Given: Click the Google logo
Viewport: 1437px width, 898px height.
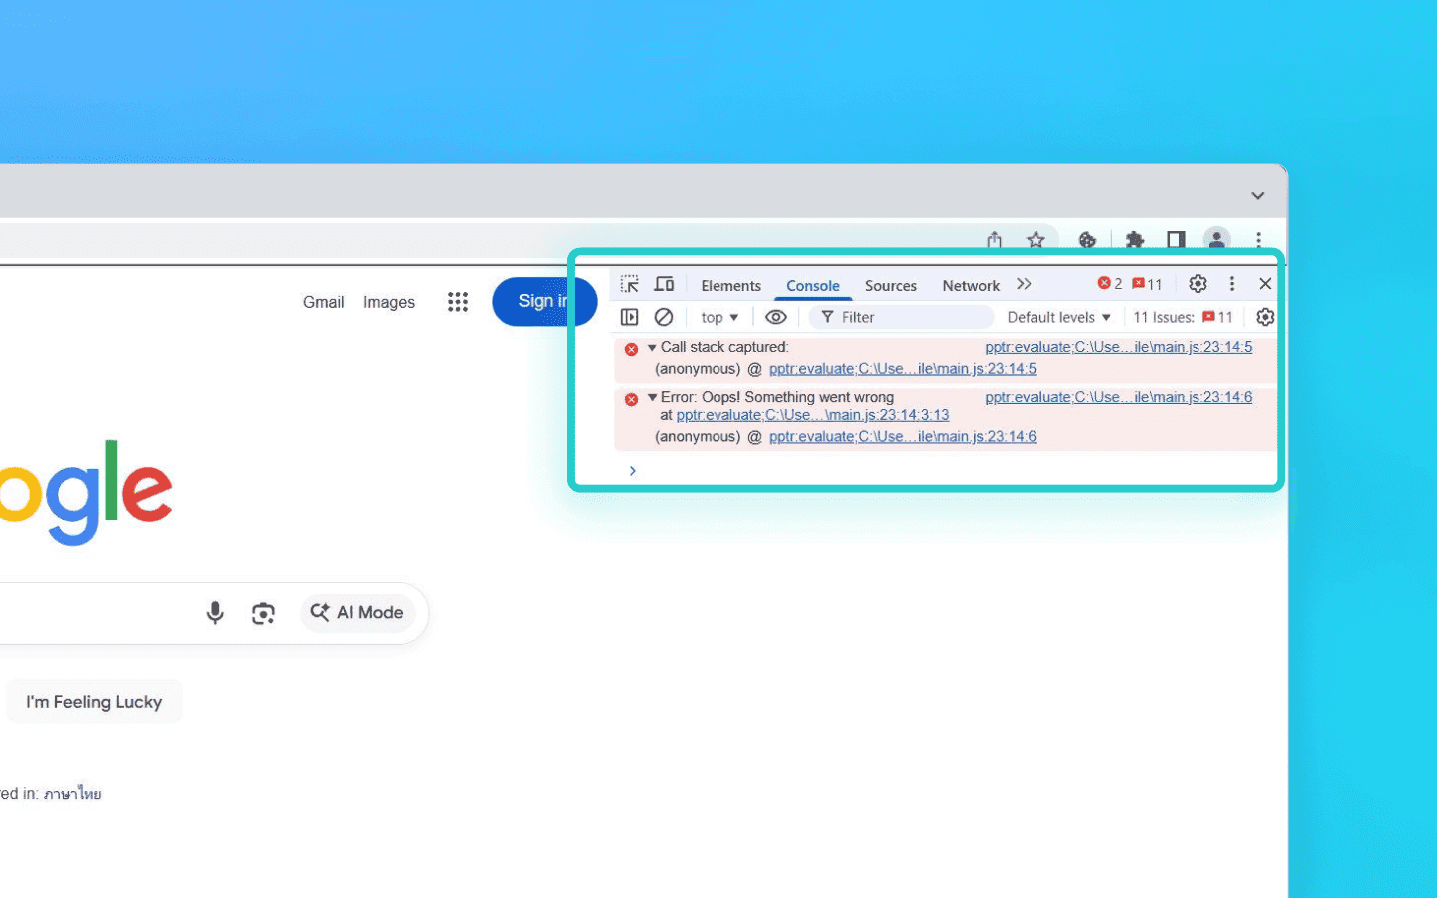Looking at the screenshot, I should click(86, 492).
